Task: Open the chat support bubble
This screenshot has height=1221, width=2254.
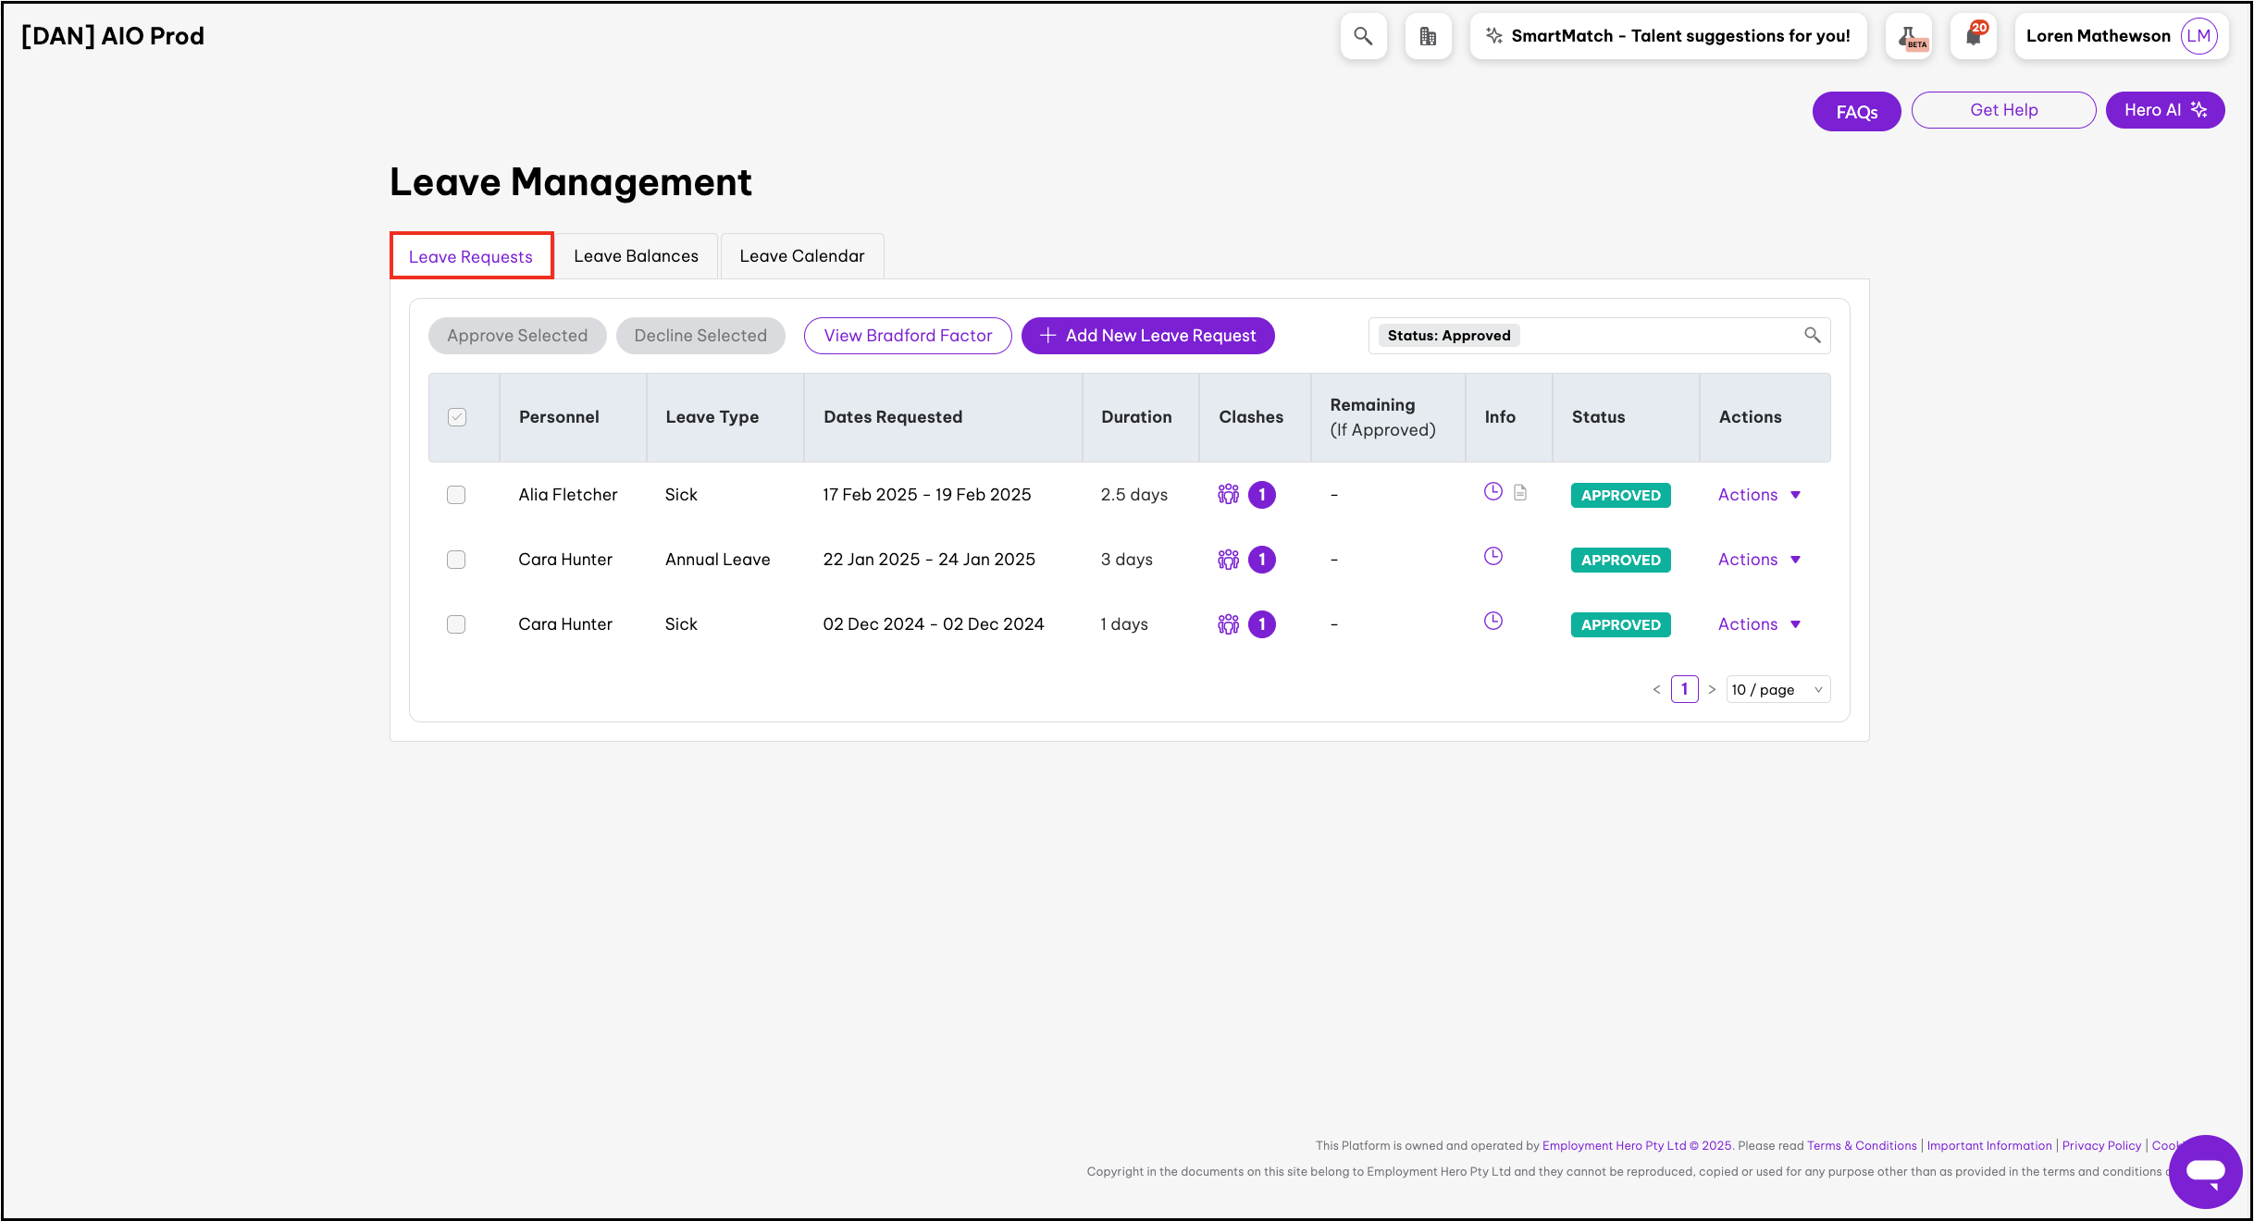Action: pos(2205,1171)
